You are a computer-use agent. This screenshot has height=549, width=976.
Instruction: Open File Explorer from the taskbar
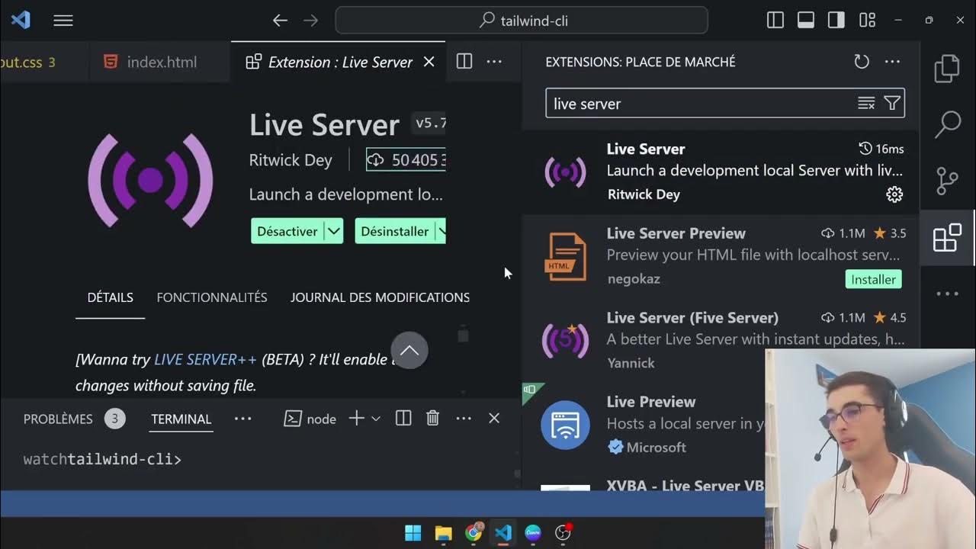pos(443,533)
